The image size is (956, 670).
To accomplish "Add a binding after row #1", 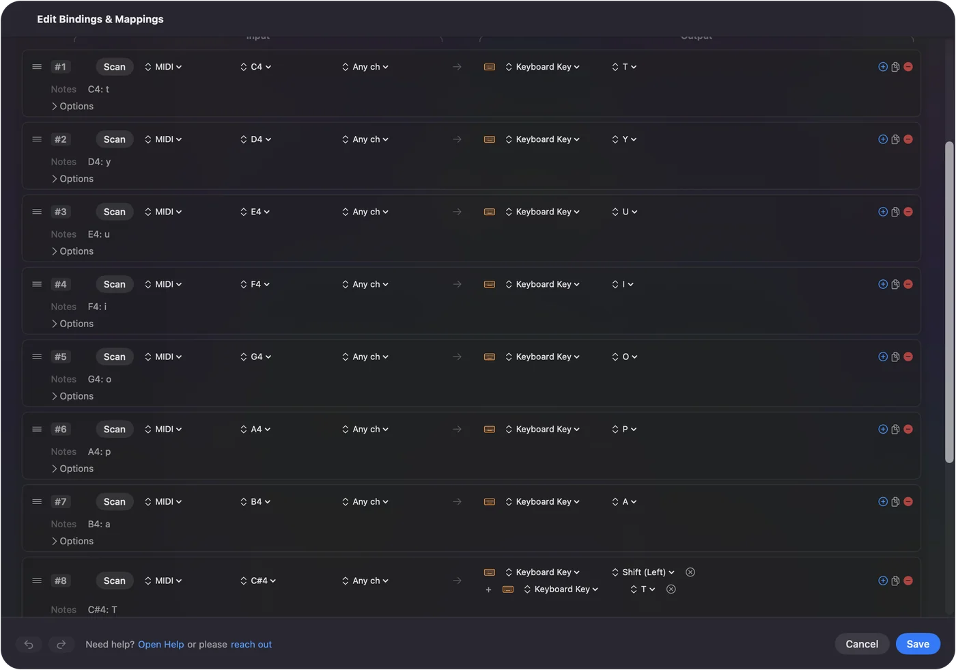I will (883, 67).
